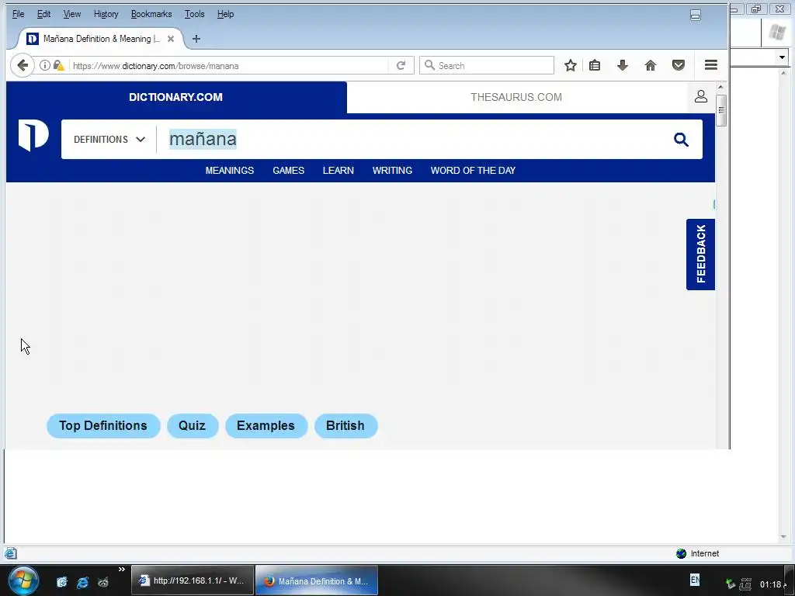
Task: Open the network tray icon
Action: [745, 584]
